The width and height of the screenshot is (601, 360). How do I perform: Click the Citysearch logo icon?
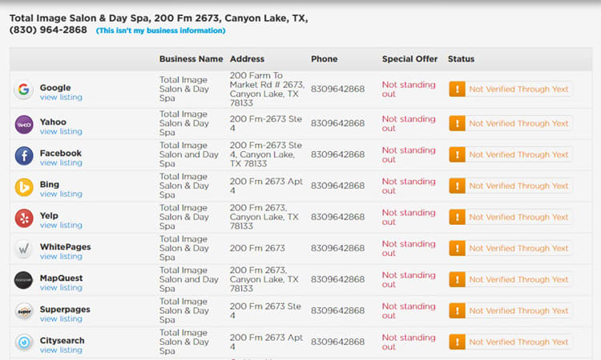click(x=24, y=342)
